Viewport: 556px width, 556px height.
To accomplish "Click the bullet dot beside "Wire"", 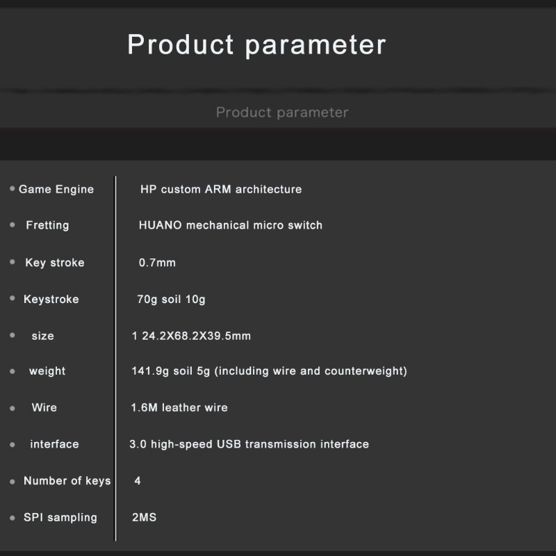I will click(12, 409).
